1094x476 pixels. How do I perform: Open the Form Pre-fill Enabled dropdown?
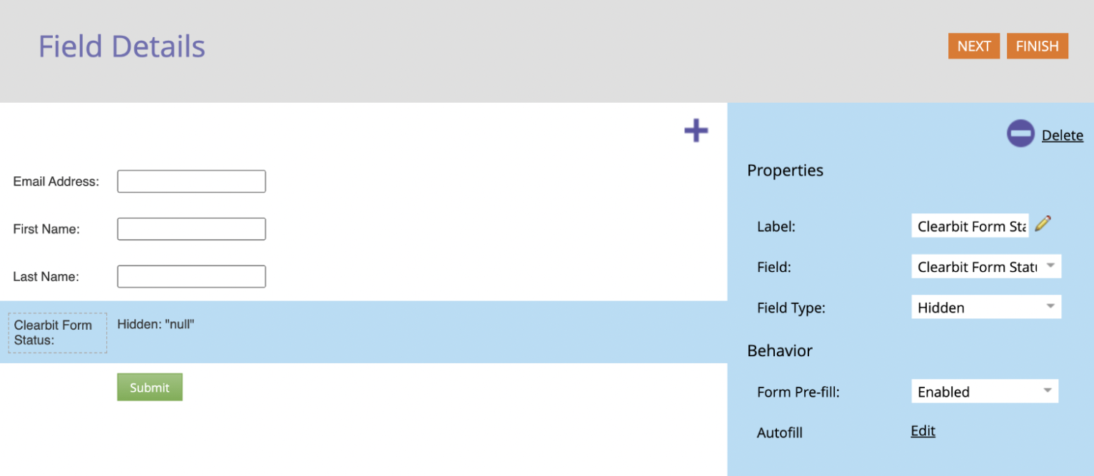click(x=985, y=391)
